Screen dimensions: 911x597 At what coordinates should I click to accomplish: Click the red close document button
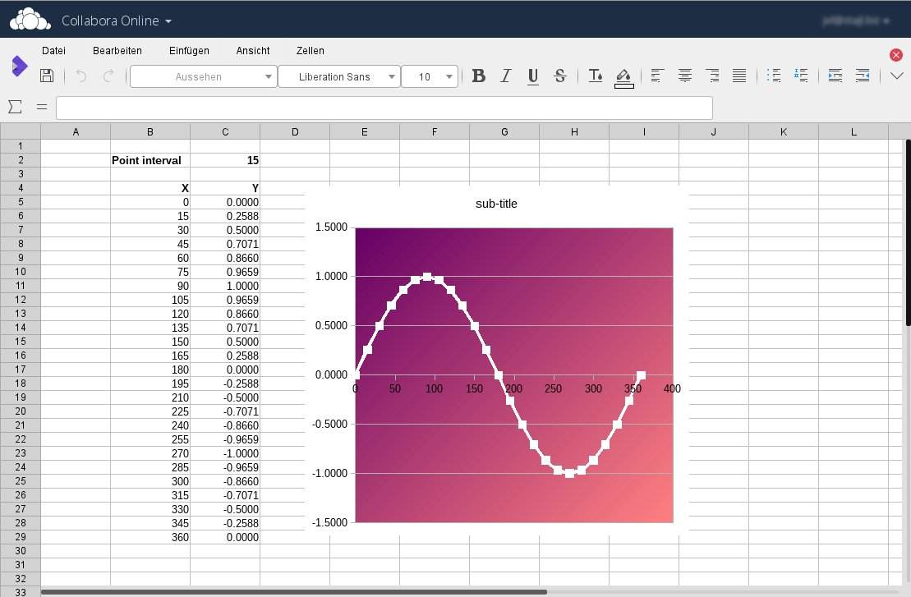896,55
